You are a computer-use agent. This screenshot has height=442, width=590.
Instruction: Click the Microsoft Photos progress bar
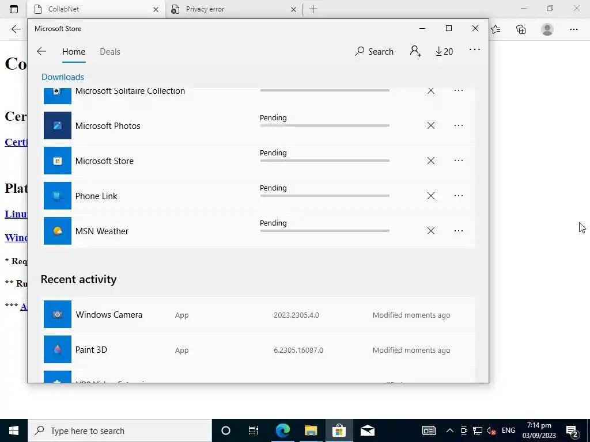coord(325,125)
